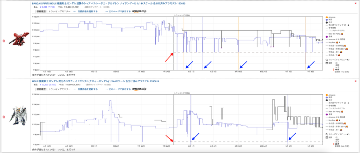Toggle 参考価格 in Nightingale legend

331,28
